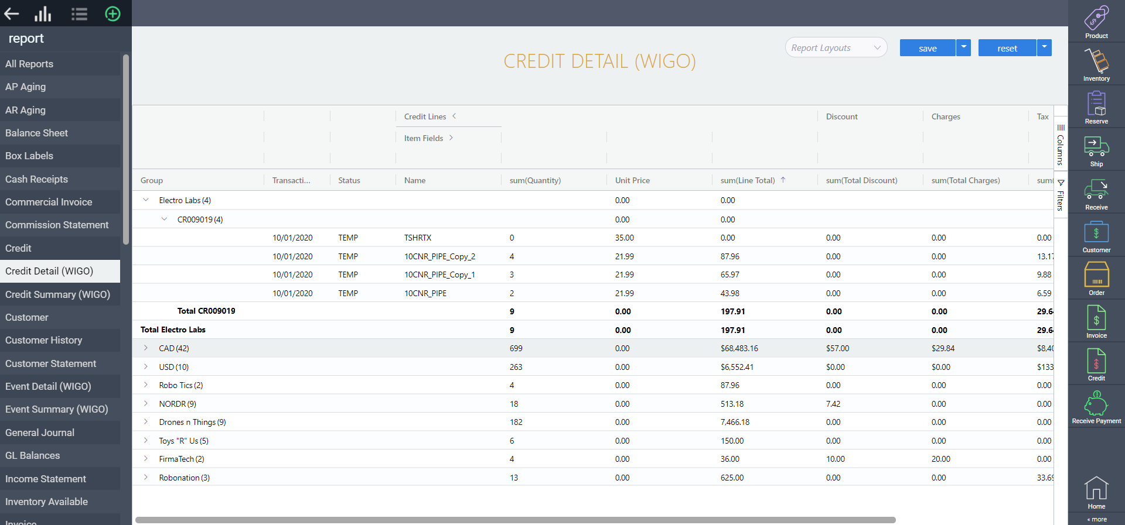
Task: Expand the Drones n Things (9) row
Action: (146, 422)
